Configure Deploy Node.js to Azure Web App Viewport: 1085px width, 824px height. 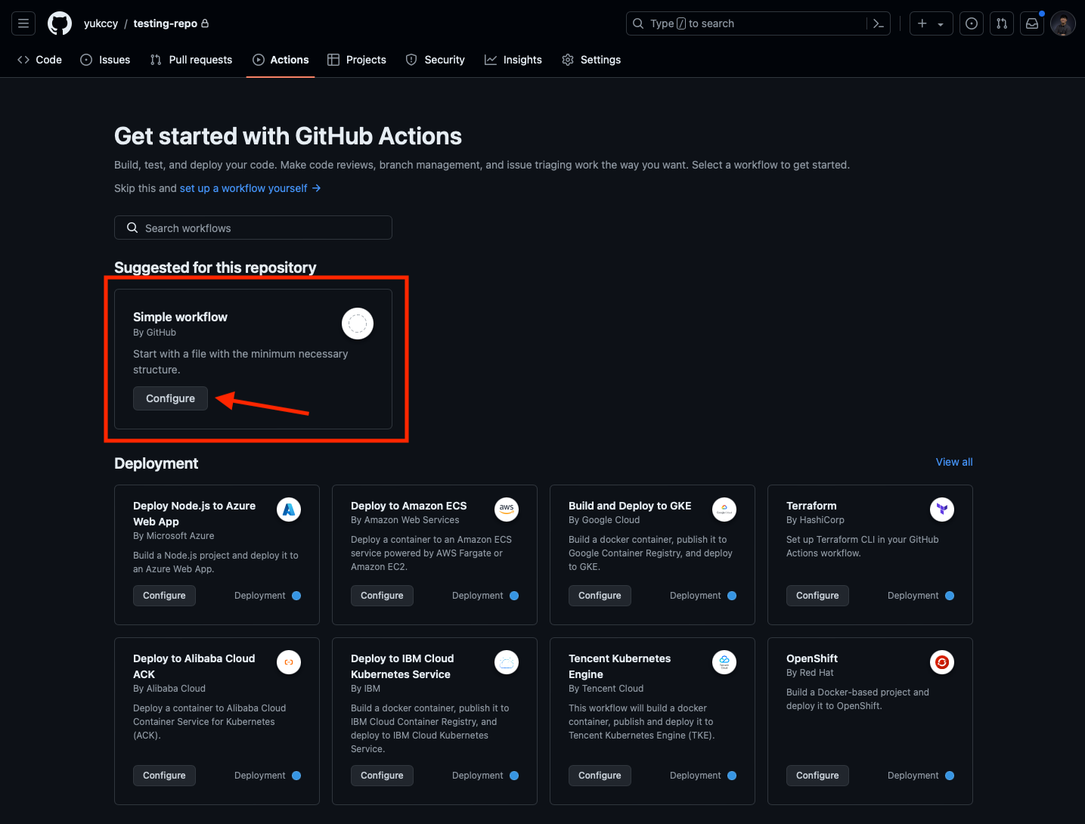tap(164, 596)
